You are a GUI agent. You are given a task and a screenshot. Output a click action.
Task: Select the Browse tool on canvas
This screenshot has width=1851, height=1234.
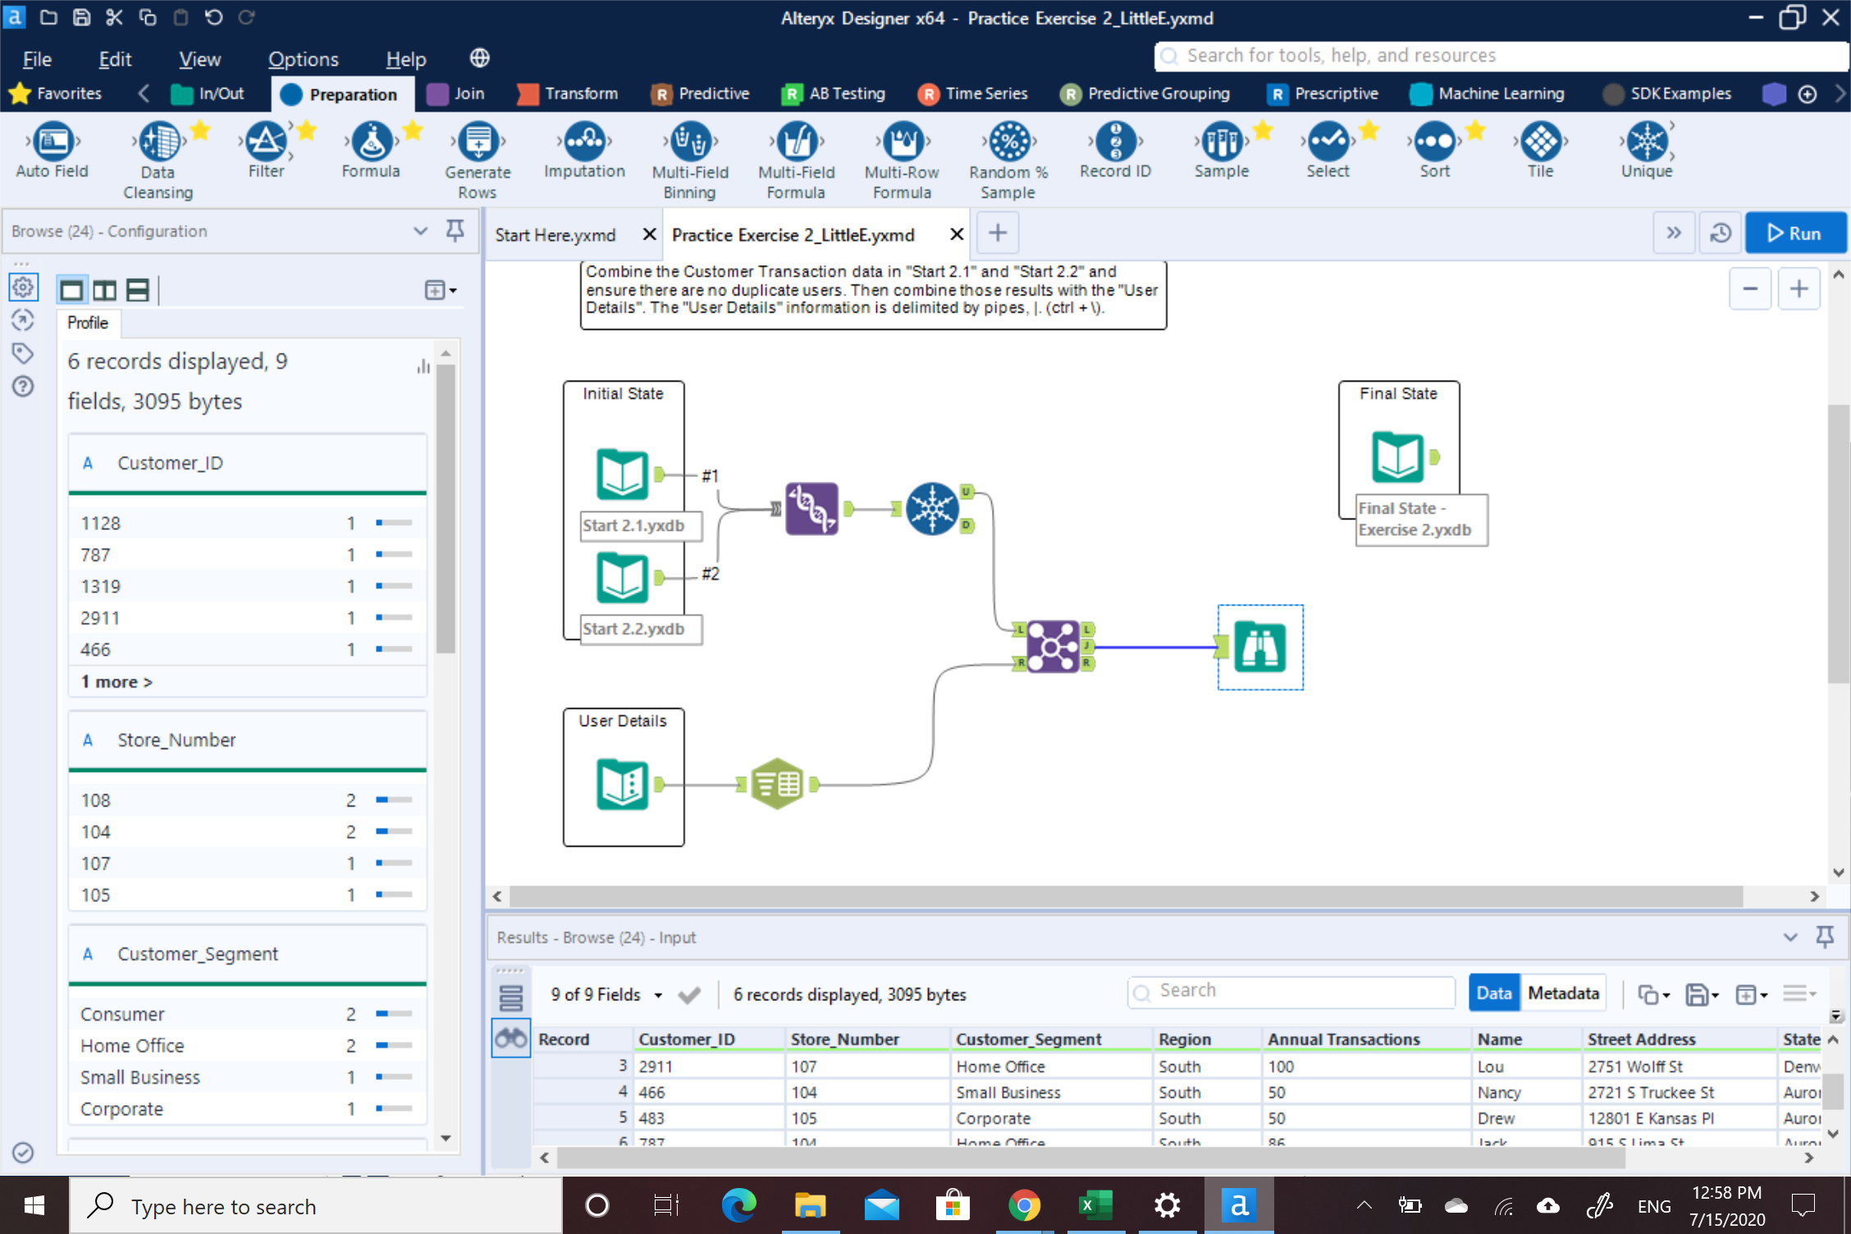[x=1259, y=647]
